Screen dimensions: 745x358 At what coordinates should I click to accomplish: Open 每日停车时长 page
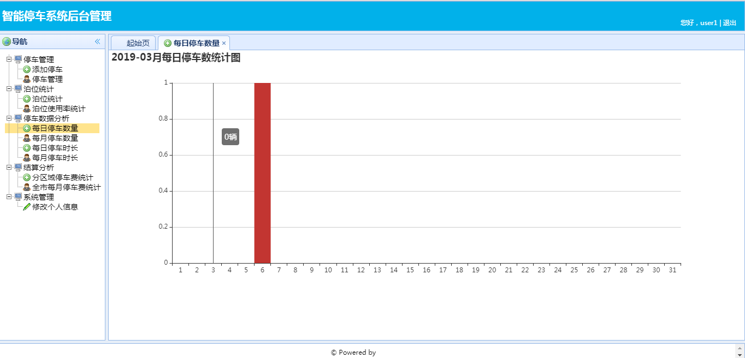click(55, 148)
